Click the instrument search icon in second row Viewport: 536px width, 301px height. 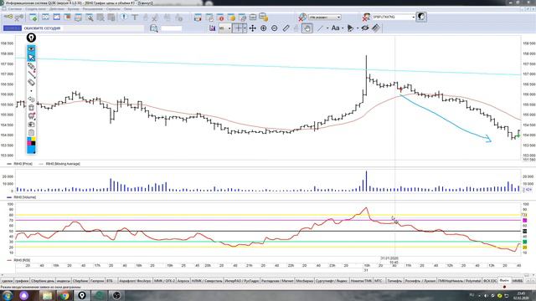[x=154, y=28]
